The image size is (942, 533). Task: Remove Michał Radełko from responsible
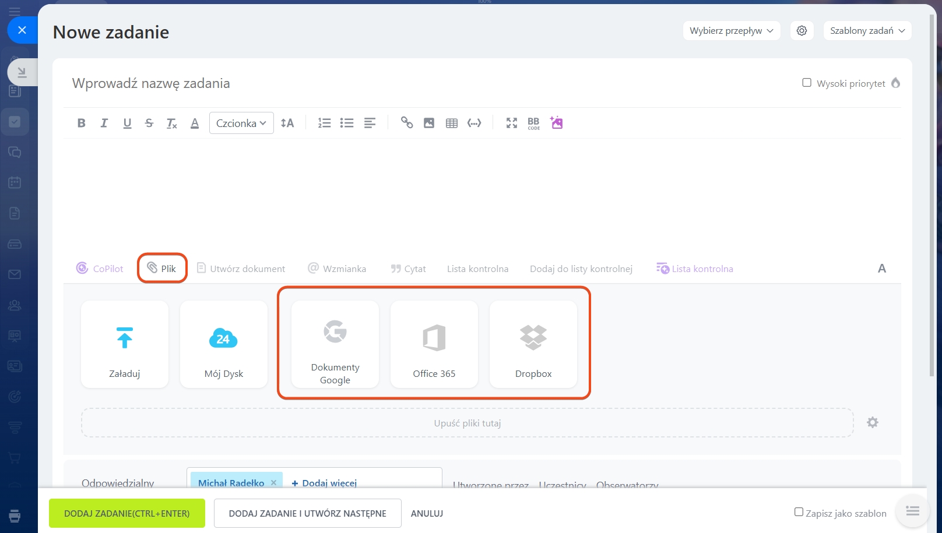click(273, 482)
